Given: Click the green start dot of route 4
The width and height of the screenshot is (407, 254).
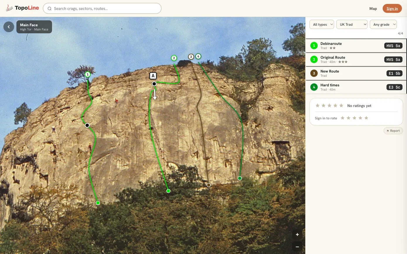Looking at the screenshot, I should tap(240, 178).
